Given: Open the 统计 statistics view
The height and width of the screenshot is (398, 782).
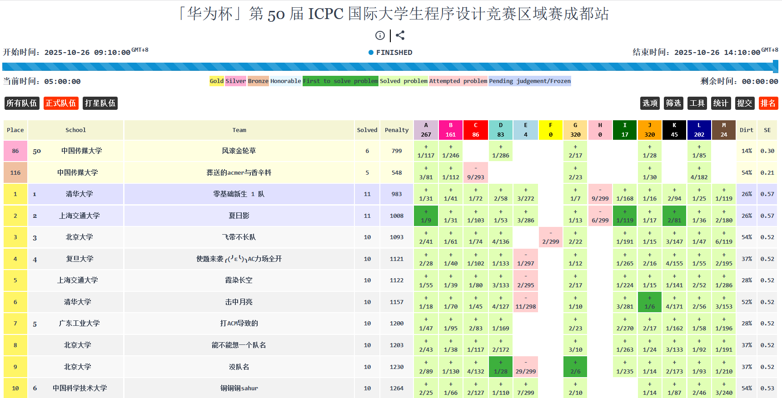Looking at the screenshot, I should tap(721, 103).
